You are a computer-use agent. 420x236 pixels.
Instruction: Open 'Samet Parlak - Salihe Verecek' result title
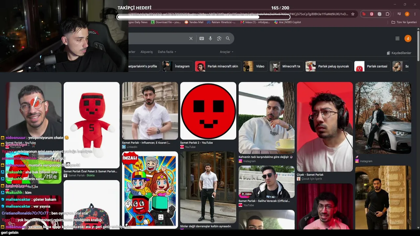pyautogui.click(x=264, y=201)
